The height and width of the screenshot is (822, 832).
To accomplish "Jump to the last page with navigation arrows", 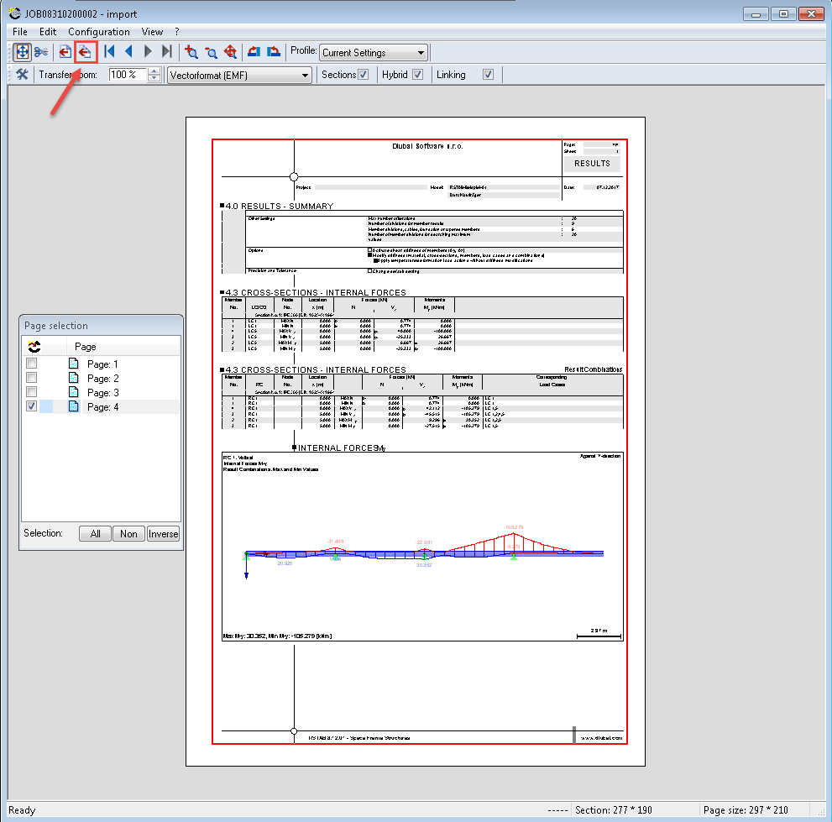I will tap(166, 51).
